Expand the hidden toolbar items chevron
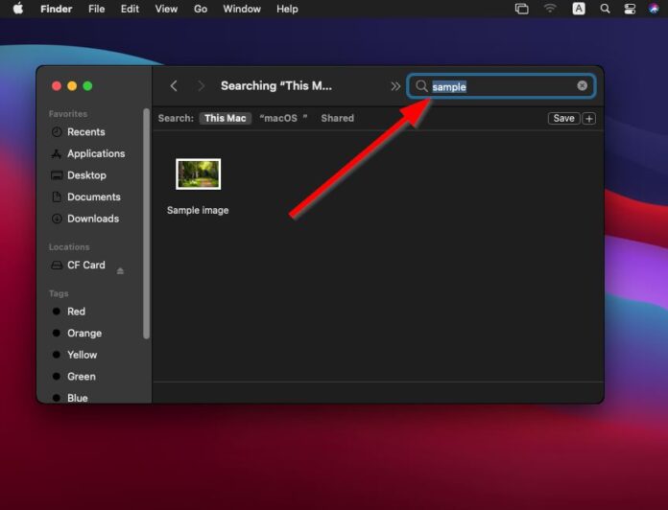668x510 pixels. (395, 86)
